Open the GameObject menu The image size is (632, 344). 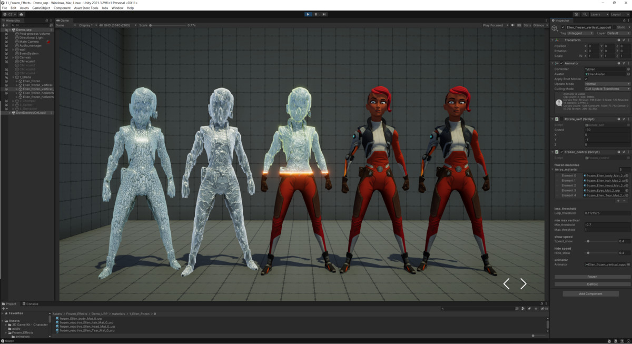point(41,8)
